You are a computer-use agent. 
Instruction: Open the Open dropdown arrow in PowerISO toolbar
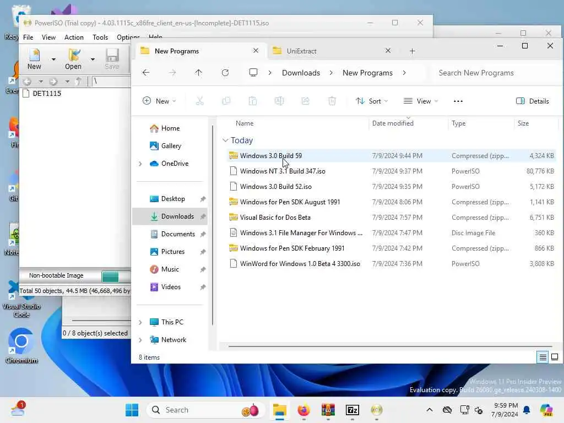click(93, 59)
